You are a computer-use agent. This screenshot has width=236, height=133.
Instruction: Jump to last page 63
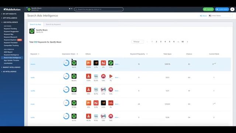tap(183, 42)
